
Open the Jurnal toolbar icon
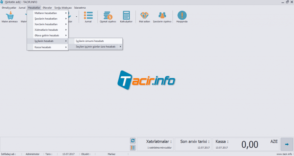click(88, 16)
